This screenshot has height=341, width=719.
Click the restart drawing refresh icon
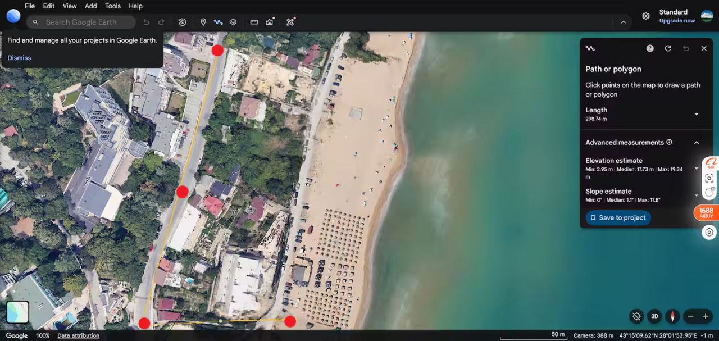[x=668, y=48]
